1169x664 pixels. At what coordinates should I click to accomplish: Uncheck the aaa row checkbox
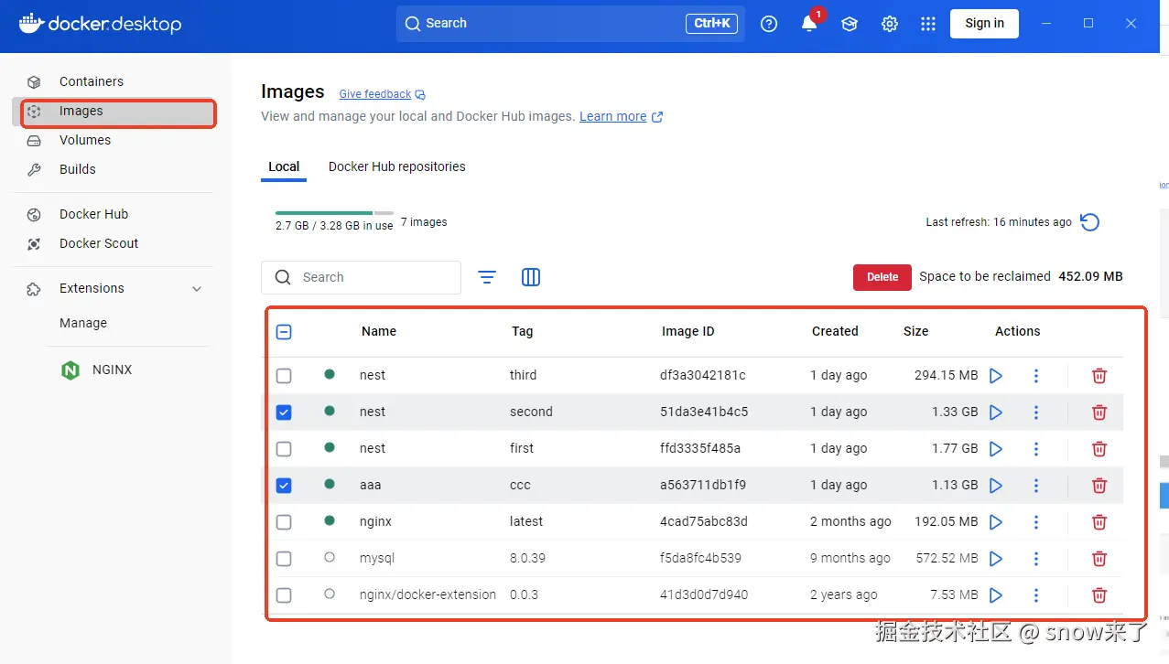(284, 486)
